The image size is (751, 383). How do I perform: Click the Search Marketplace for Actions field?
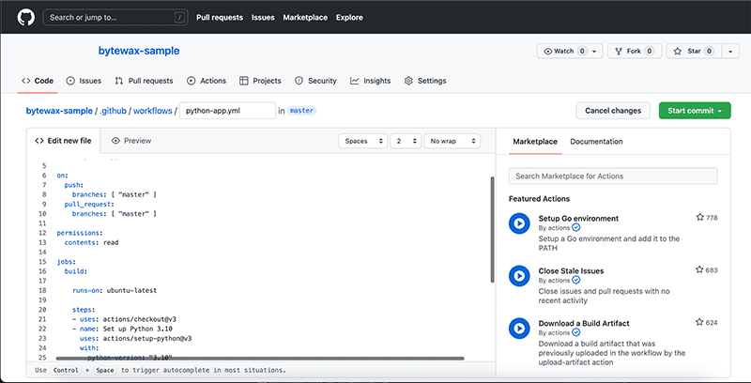613,176
